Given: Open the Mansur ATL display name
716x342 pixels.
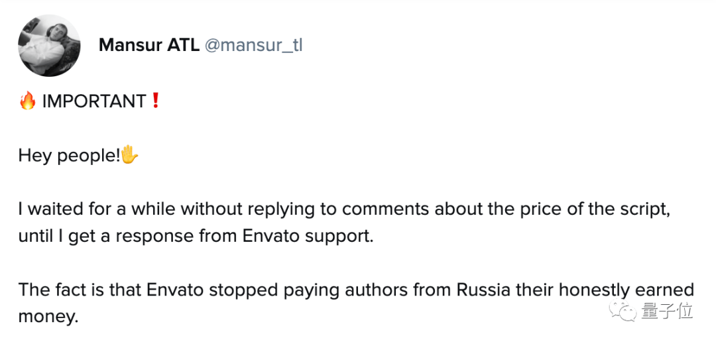Looking at the screenshot, I should [149, 45].
